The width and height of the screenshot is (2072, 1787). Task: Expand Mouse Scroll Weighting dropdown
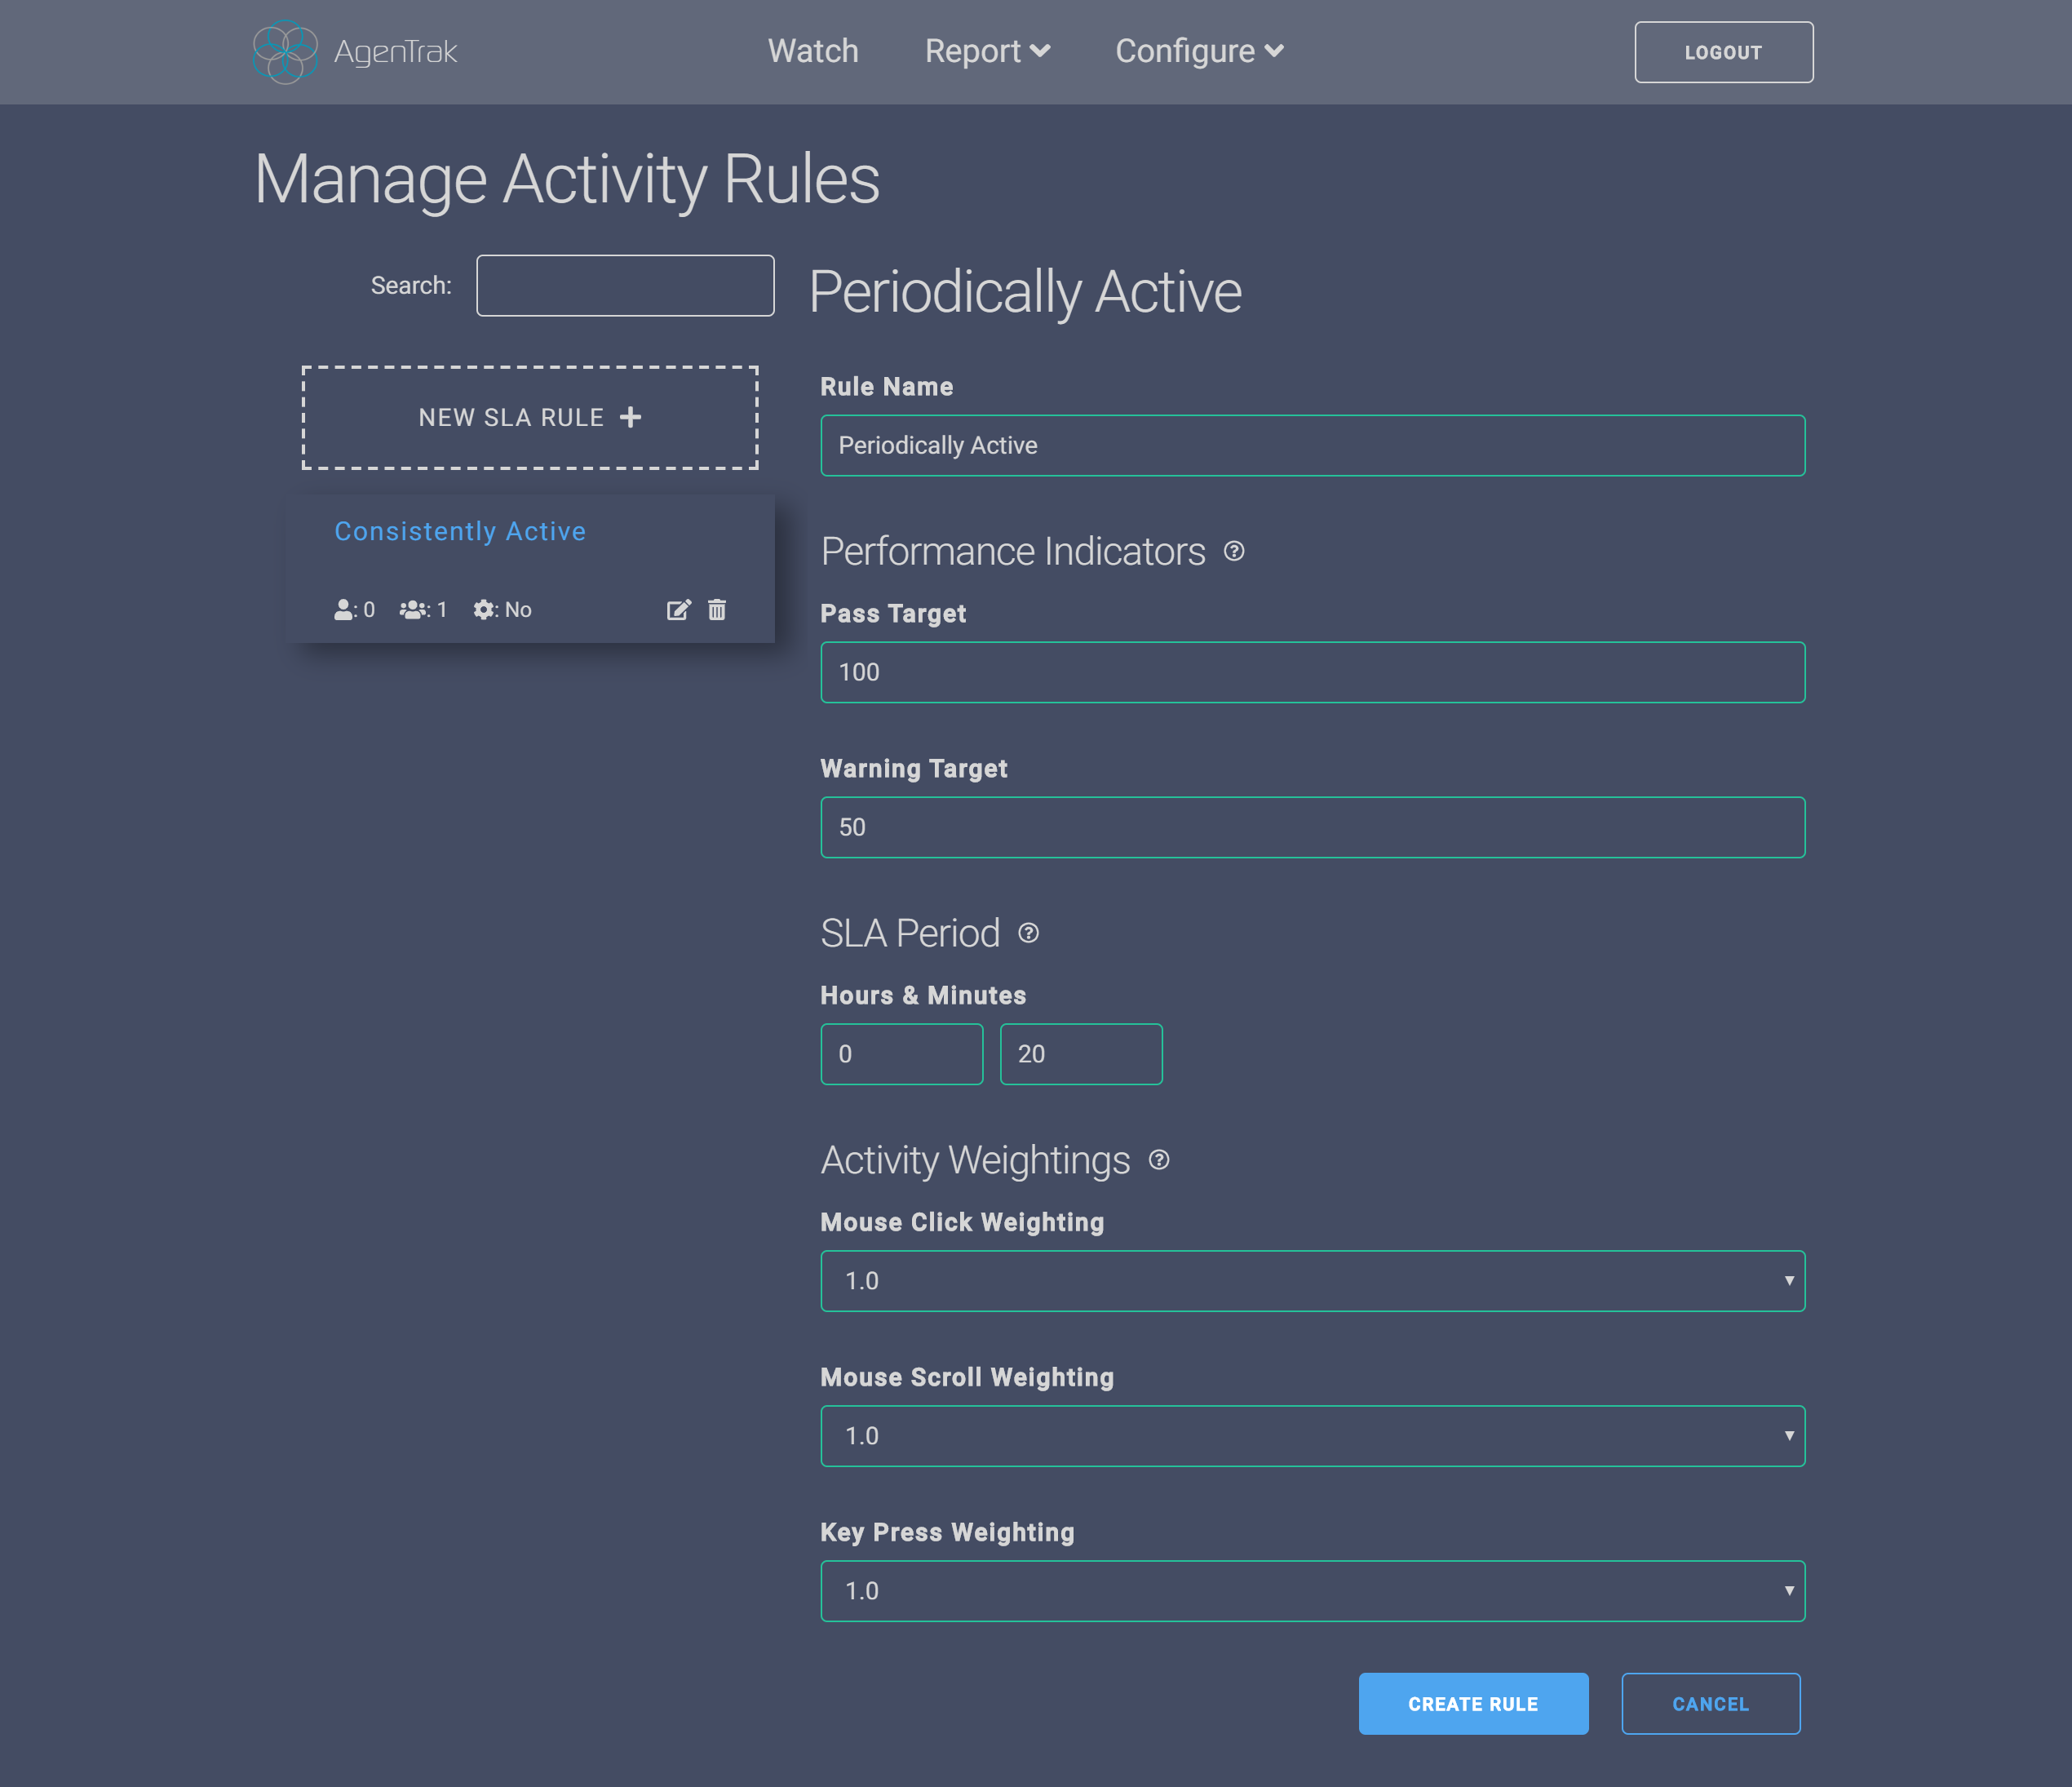(1312, 1436)
